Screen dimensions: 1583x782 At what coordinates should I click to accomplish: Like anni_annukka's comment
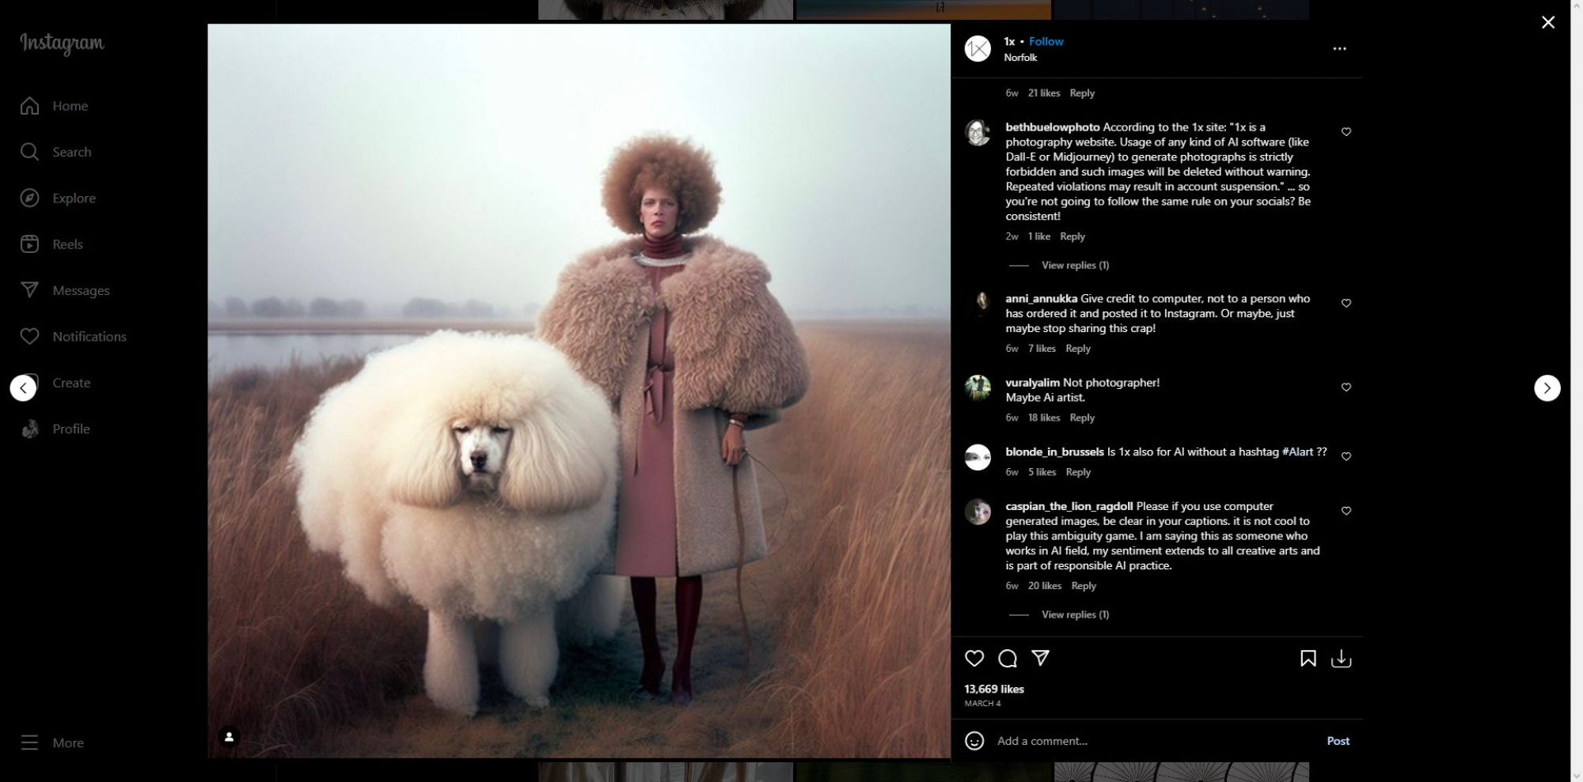tap(1346, 304)
